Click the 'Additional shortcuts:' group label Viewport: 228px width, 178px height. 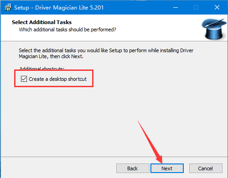[42, 69]
